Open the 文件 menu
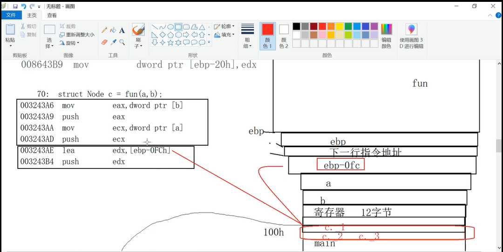This screenshot has height=252, width=503. (10, 15)
